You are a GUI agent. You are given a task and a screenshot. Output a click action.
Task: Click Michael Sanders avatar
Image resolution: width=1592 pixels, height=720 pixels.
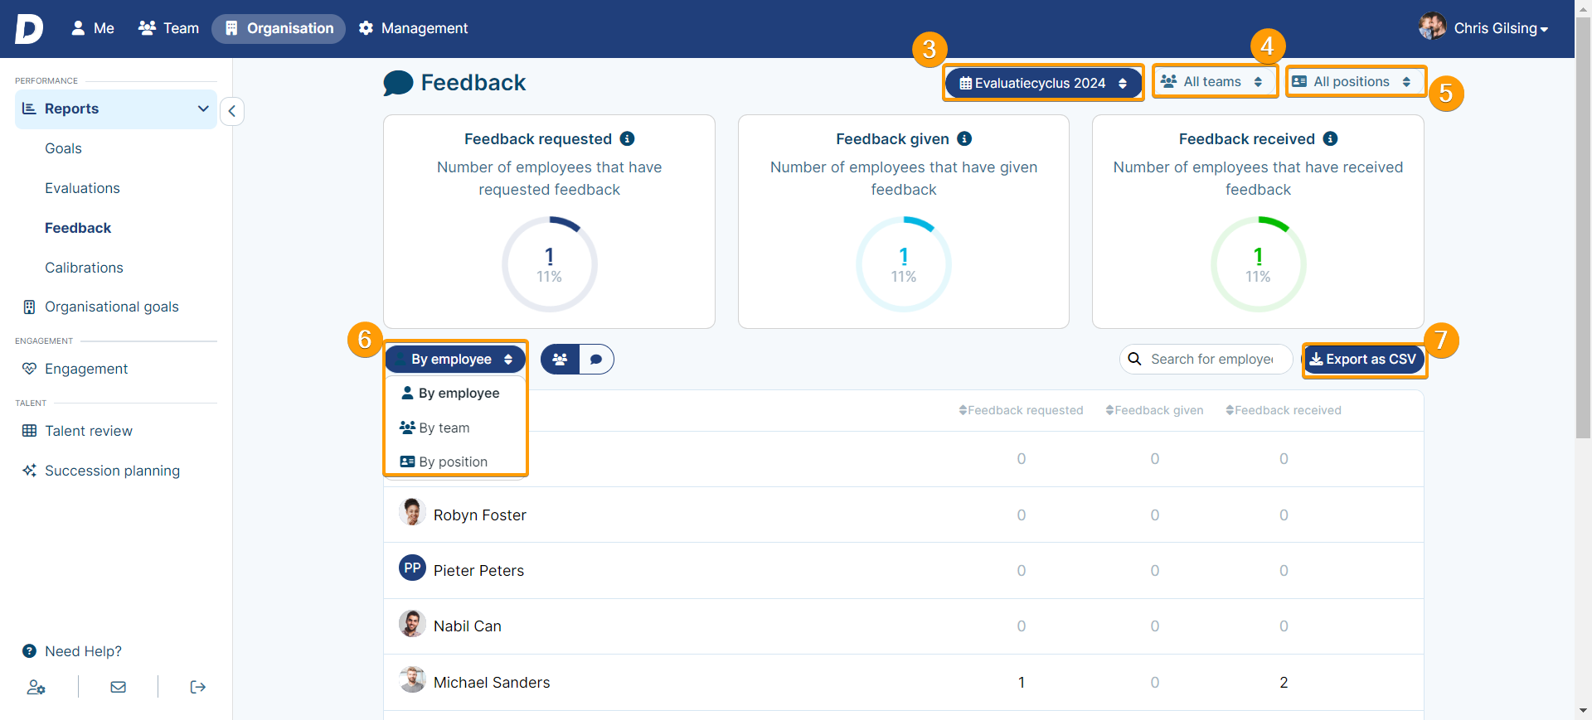click(412, 679)
